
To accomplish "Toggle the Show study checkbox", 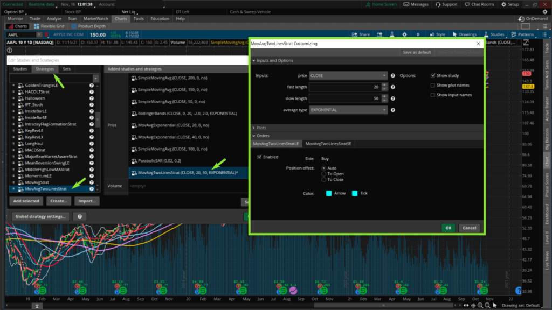I will (433, 75).
